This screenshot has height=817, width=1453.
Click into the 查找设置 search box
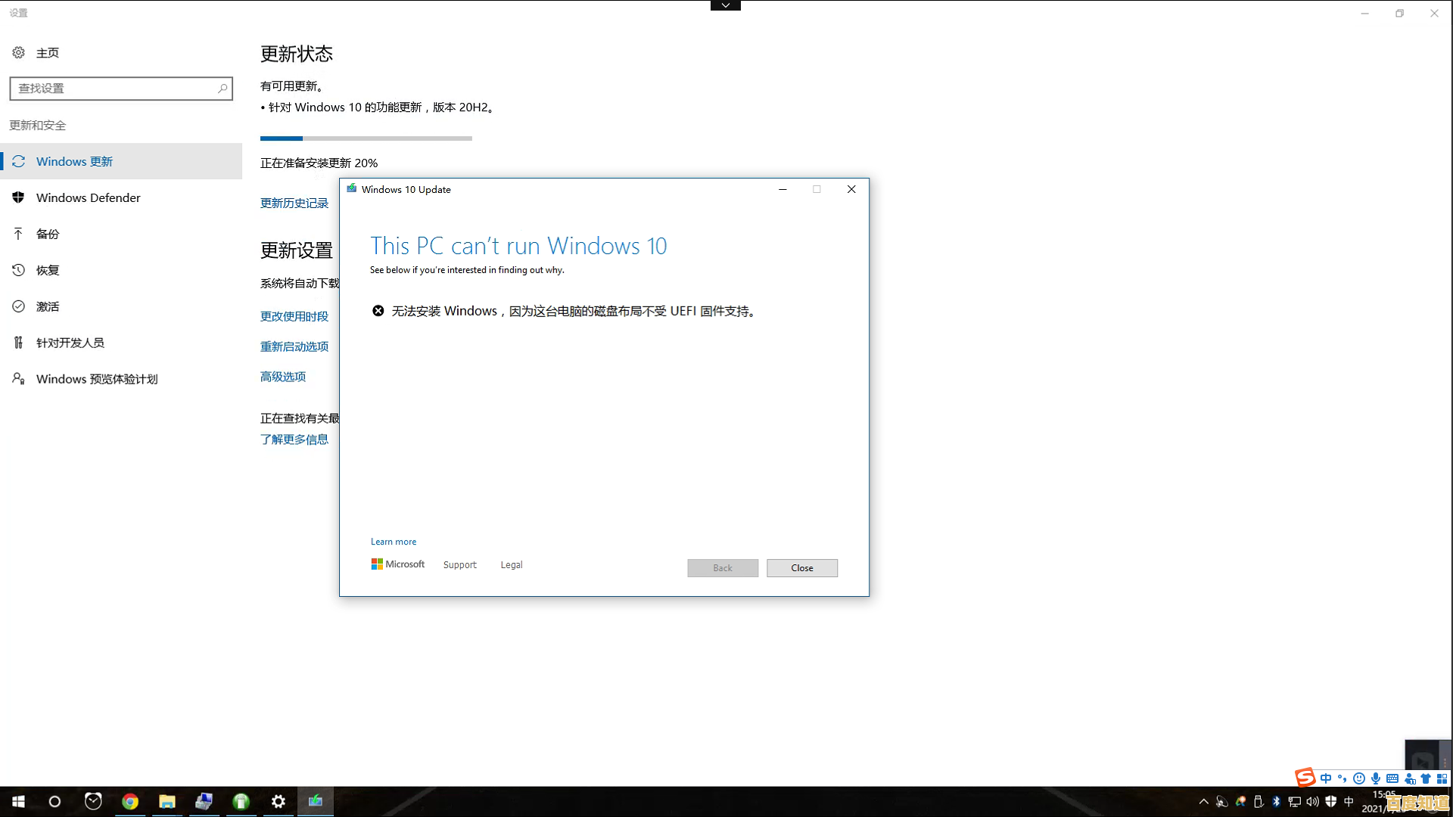[x=121, y=89]
